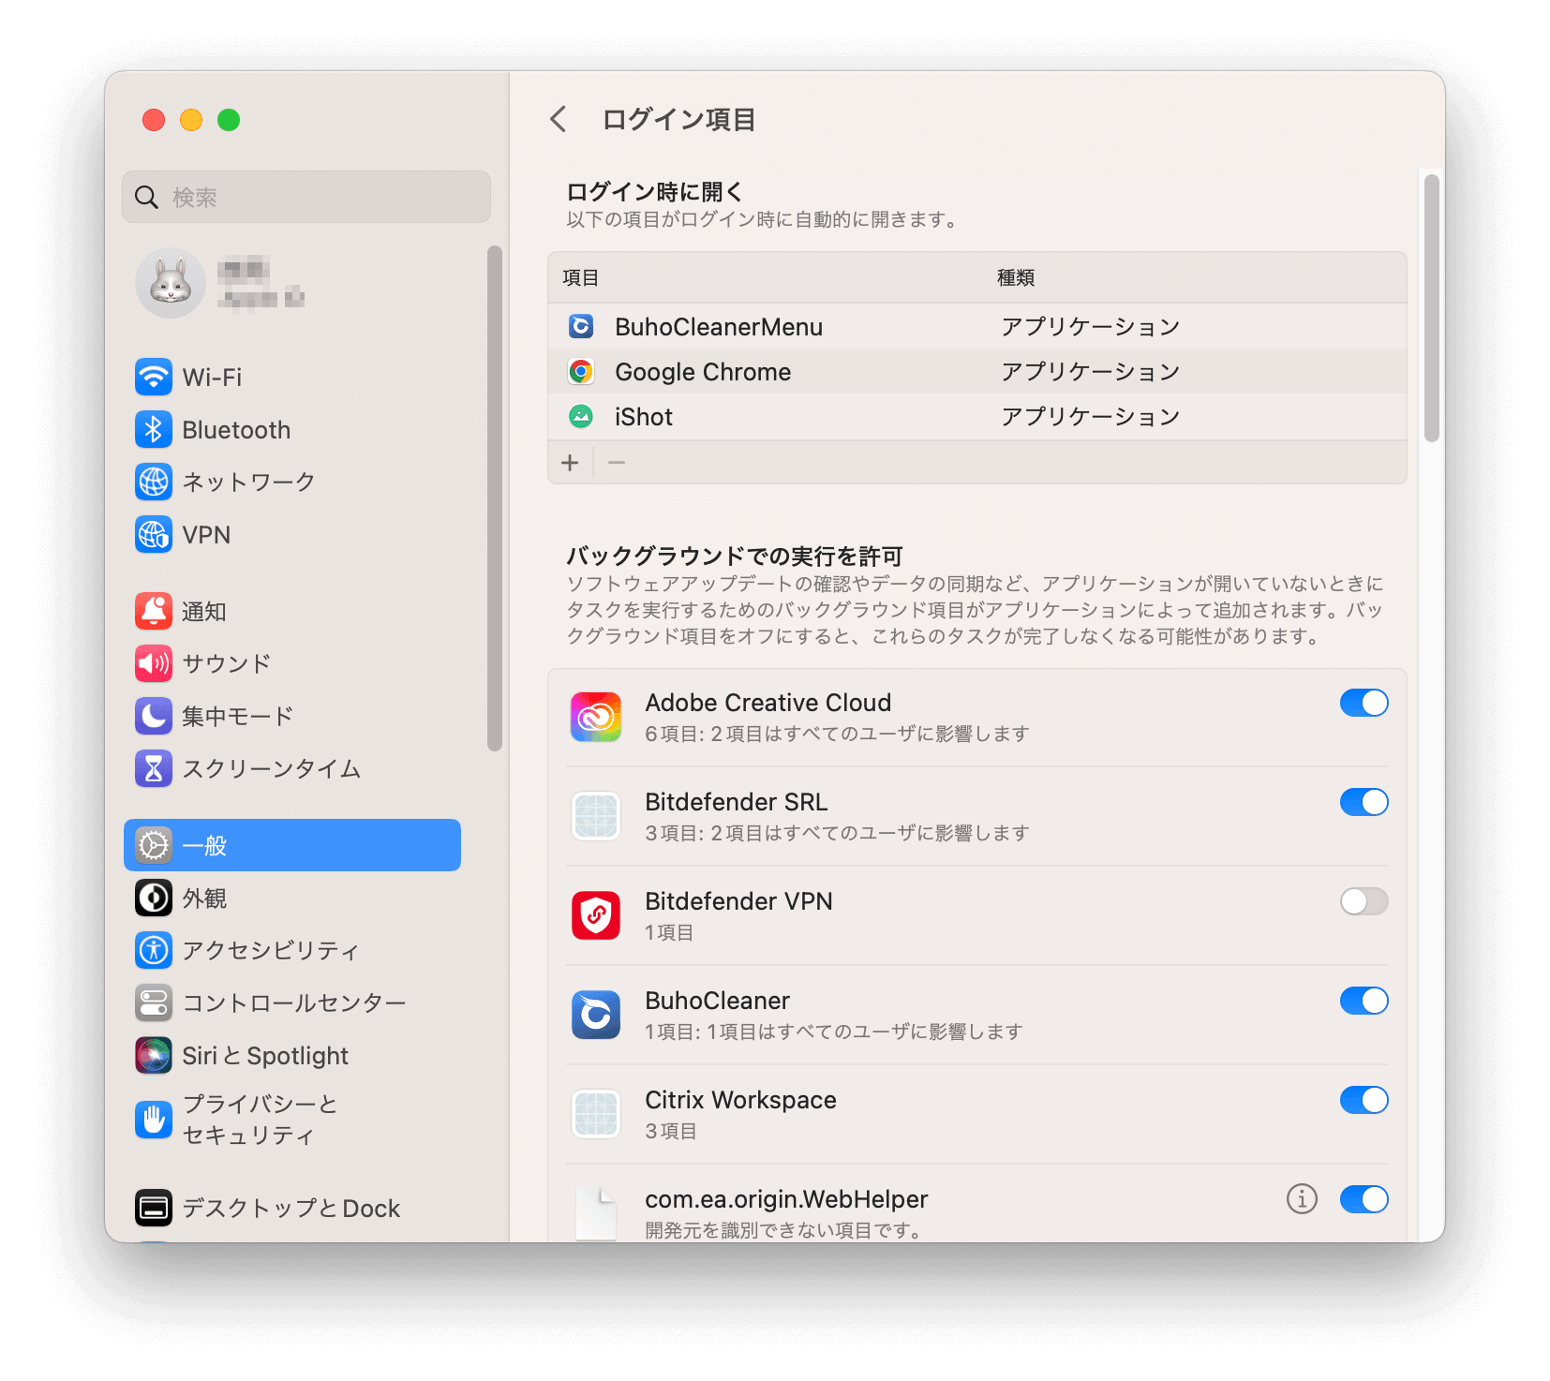Click the 種類 column header
This screenshot has height=1381, width=1550.
(x=1016, y=277)
